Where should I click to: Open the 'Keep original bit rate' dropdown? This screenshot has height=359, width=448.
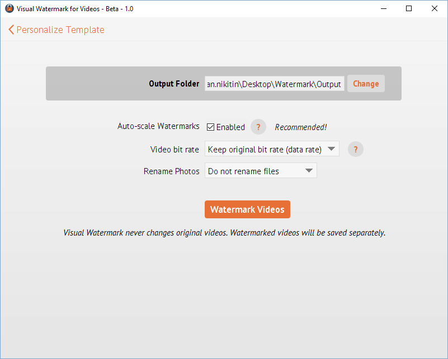[265, 149]
